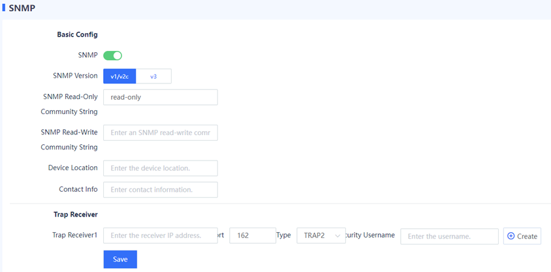Image resolution: width=551 pixels, height=272 pixels.
Task: Open the trap Type dropdown showing TRAP2
Action: [321, 236]
